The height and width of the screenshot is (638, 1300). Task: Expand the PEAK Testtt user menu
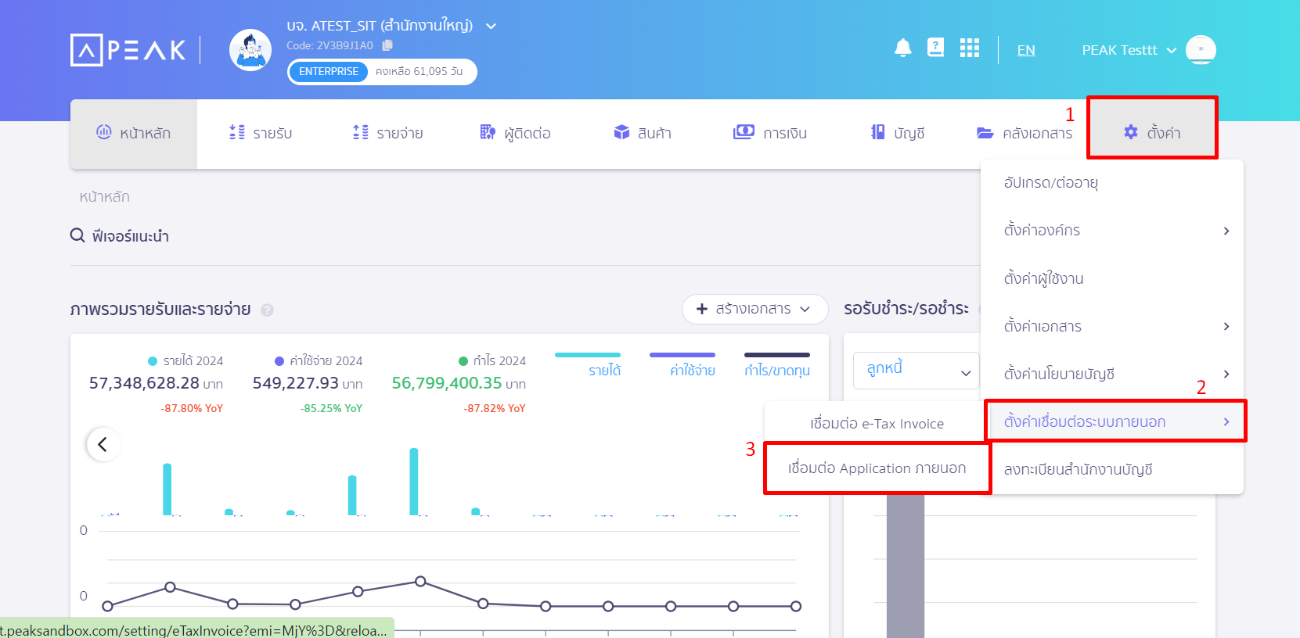[x=1129, y=50]
